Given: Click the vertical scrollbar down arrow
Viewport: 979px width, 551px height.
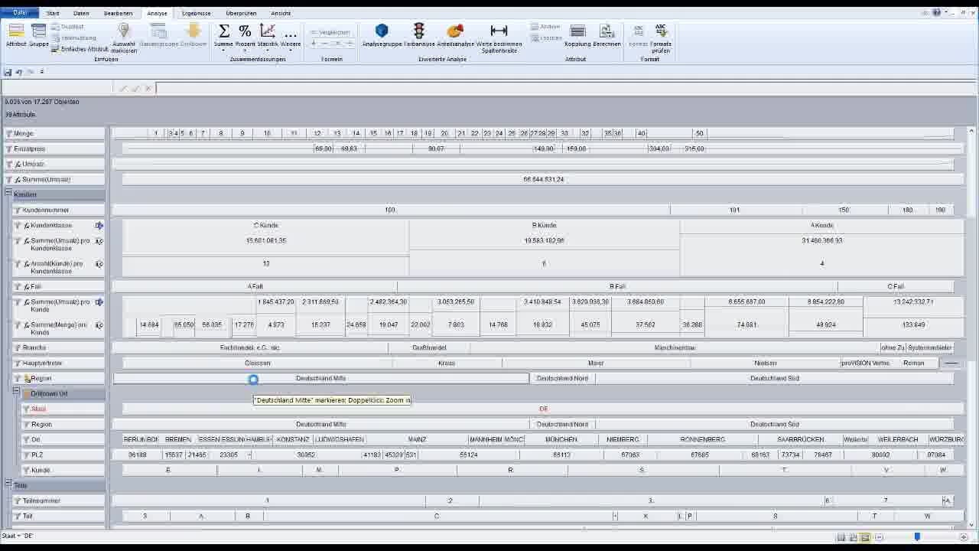Looking at the screenshot, I should [x=973, y=524].
